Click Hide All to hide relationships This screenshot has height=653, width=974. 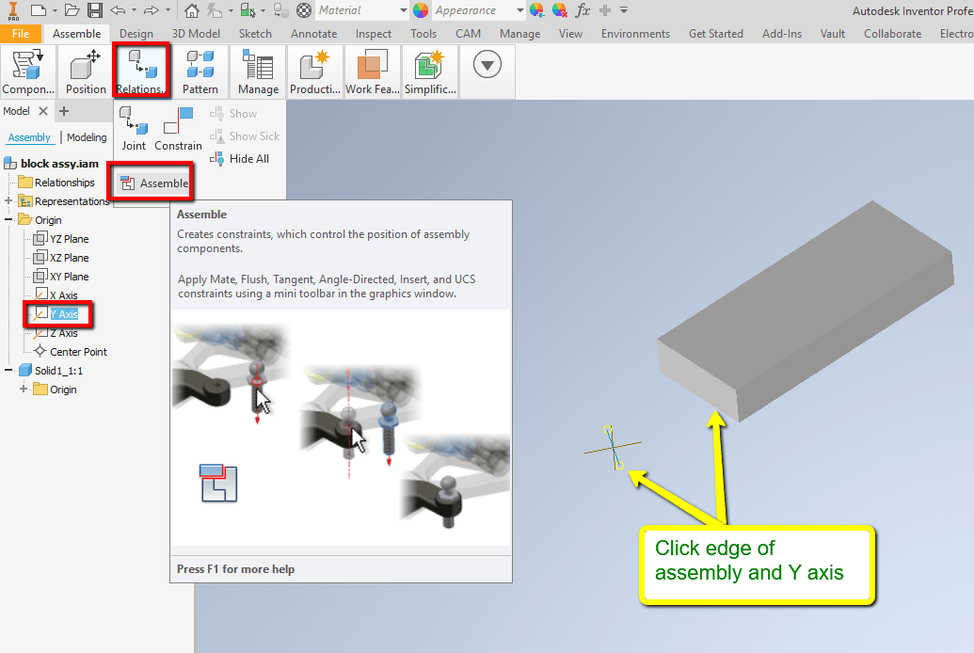click(x=241, y=158)
